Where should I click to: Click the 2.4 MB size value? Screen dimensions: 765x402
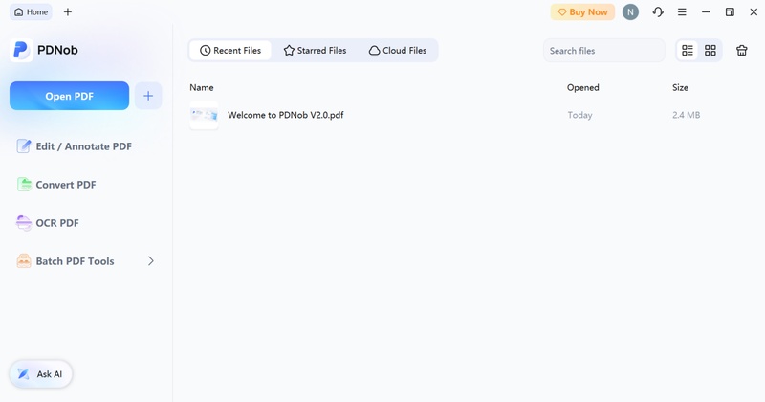pyautogui.click(x=686, y=115)
